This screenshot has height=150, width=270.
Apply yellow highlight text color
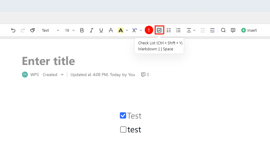[121, 30]
